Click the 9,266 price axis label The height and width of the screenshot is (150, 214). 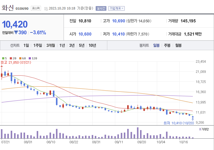200,122
